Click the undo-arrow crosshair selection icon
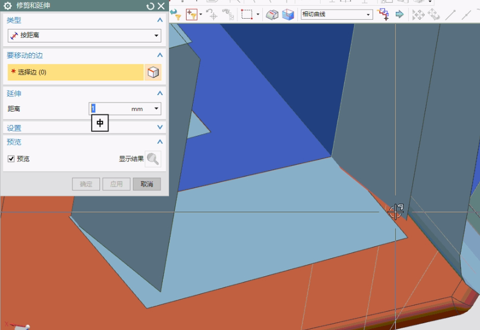This screenshot has width=480, height=330. tap(211, 14)
